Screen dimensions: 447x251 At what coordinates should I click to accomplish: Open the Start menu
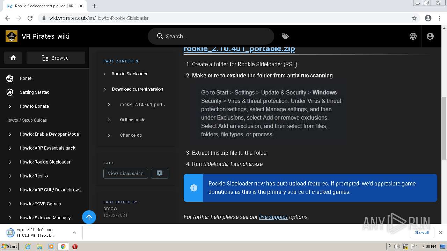(x=9, y=246)
